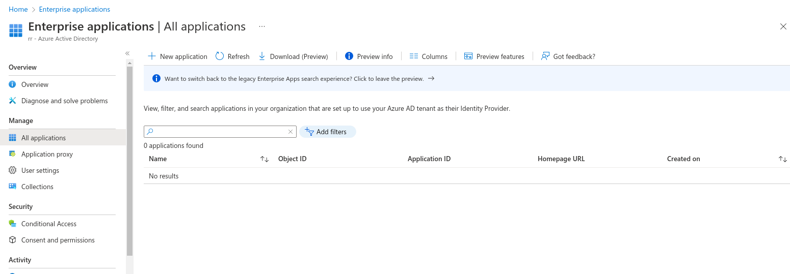Go to Home breadcrumb link
The height and width of the screenshot is (274, 790).
[18, 9]
